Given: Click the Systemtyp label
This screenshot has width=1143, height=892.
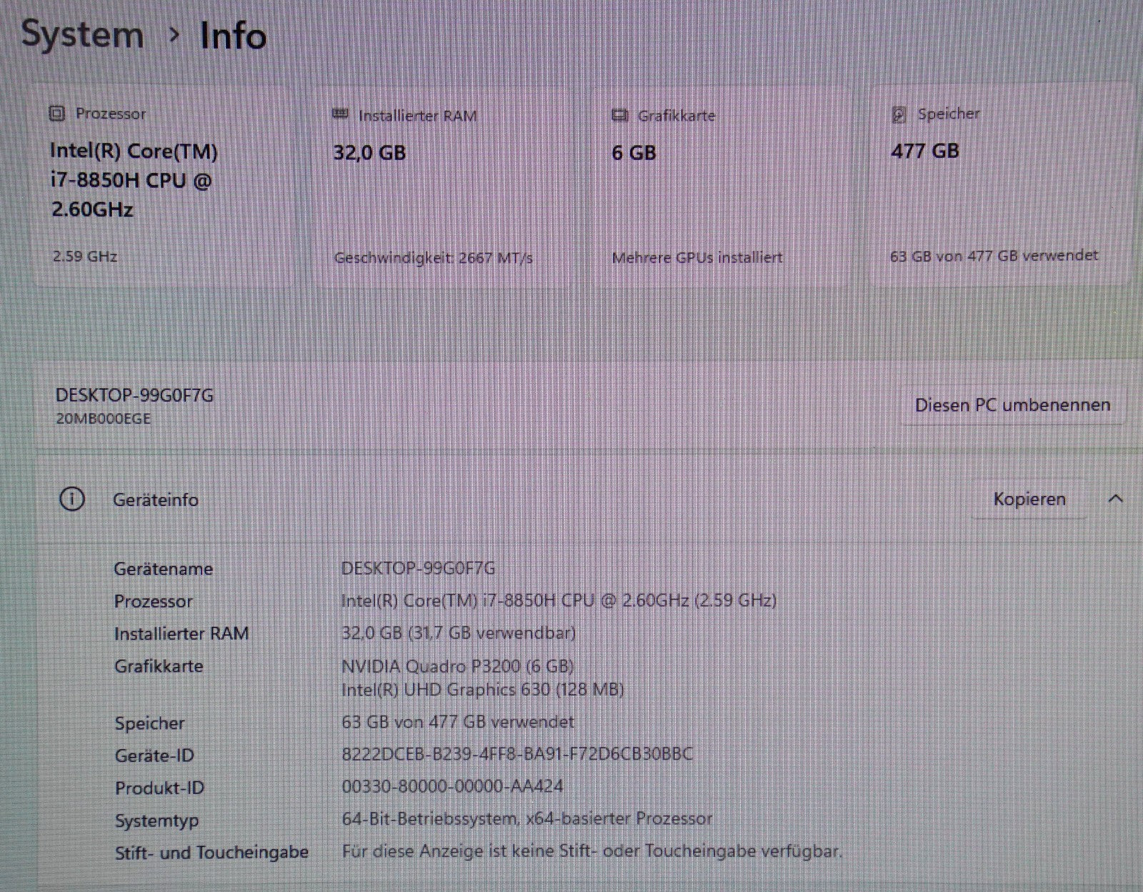Looking at the screenshot, I should click(156, 821).
